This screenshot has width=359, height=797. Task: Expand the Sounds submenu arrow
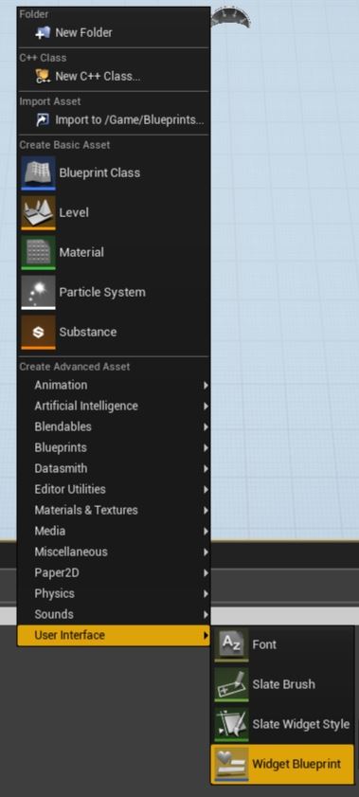click(x=206, y=615)
